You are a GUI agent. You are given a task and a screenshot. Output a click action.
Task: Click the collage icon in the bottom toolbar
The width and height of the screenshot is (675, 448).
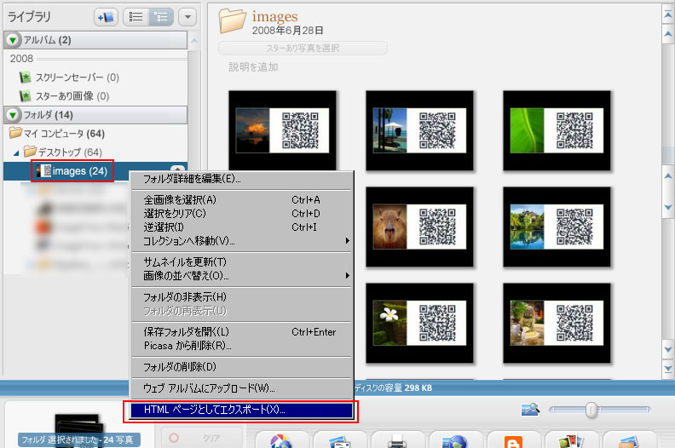point(571,440)
